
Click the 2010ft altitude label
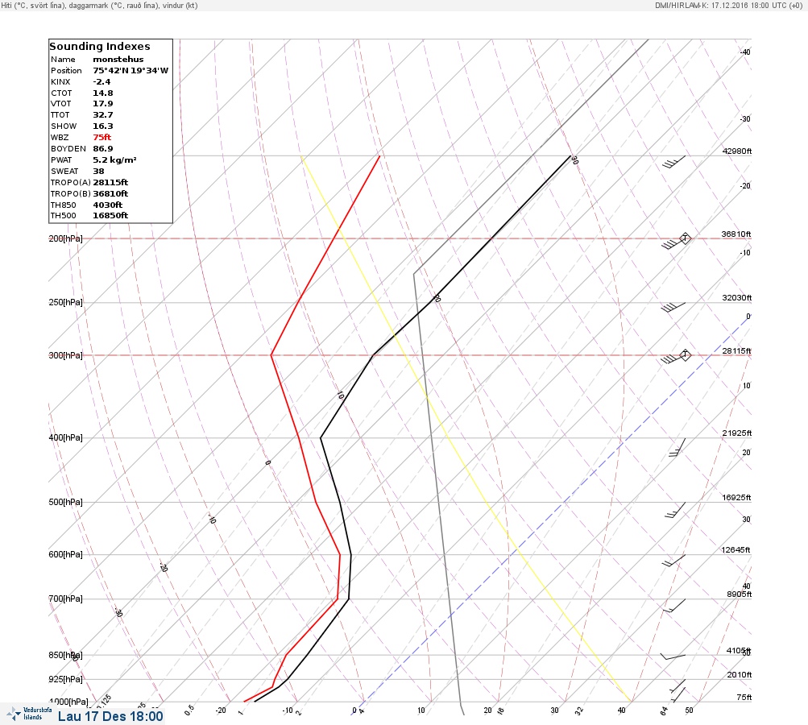[740, 674]
